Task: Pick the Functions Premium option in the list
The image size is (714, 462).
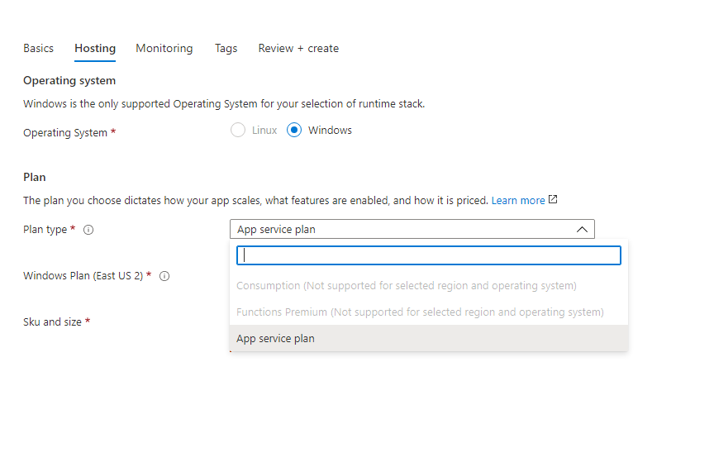Action: [x=420, y=312]
